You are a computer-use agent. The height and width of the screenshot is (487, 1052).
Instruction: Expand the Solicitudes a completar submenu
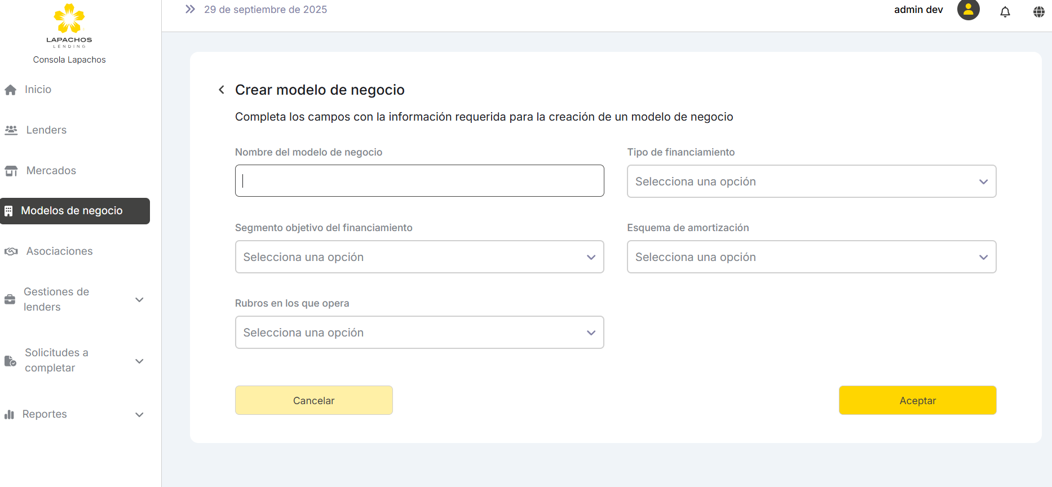139,361
